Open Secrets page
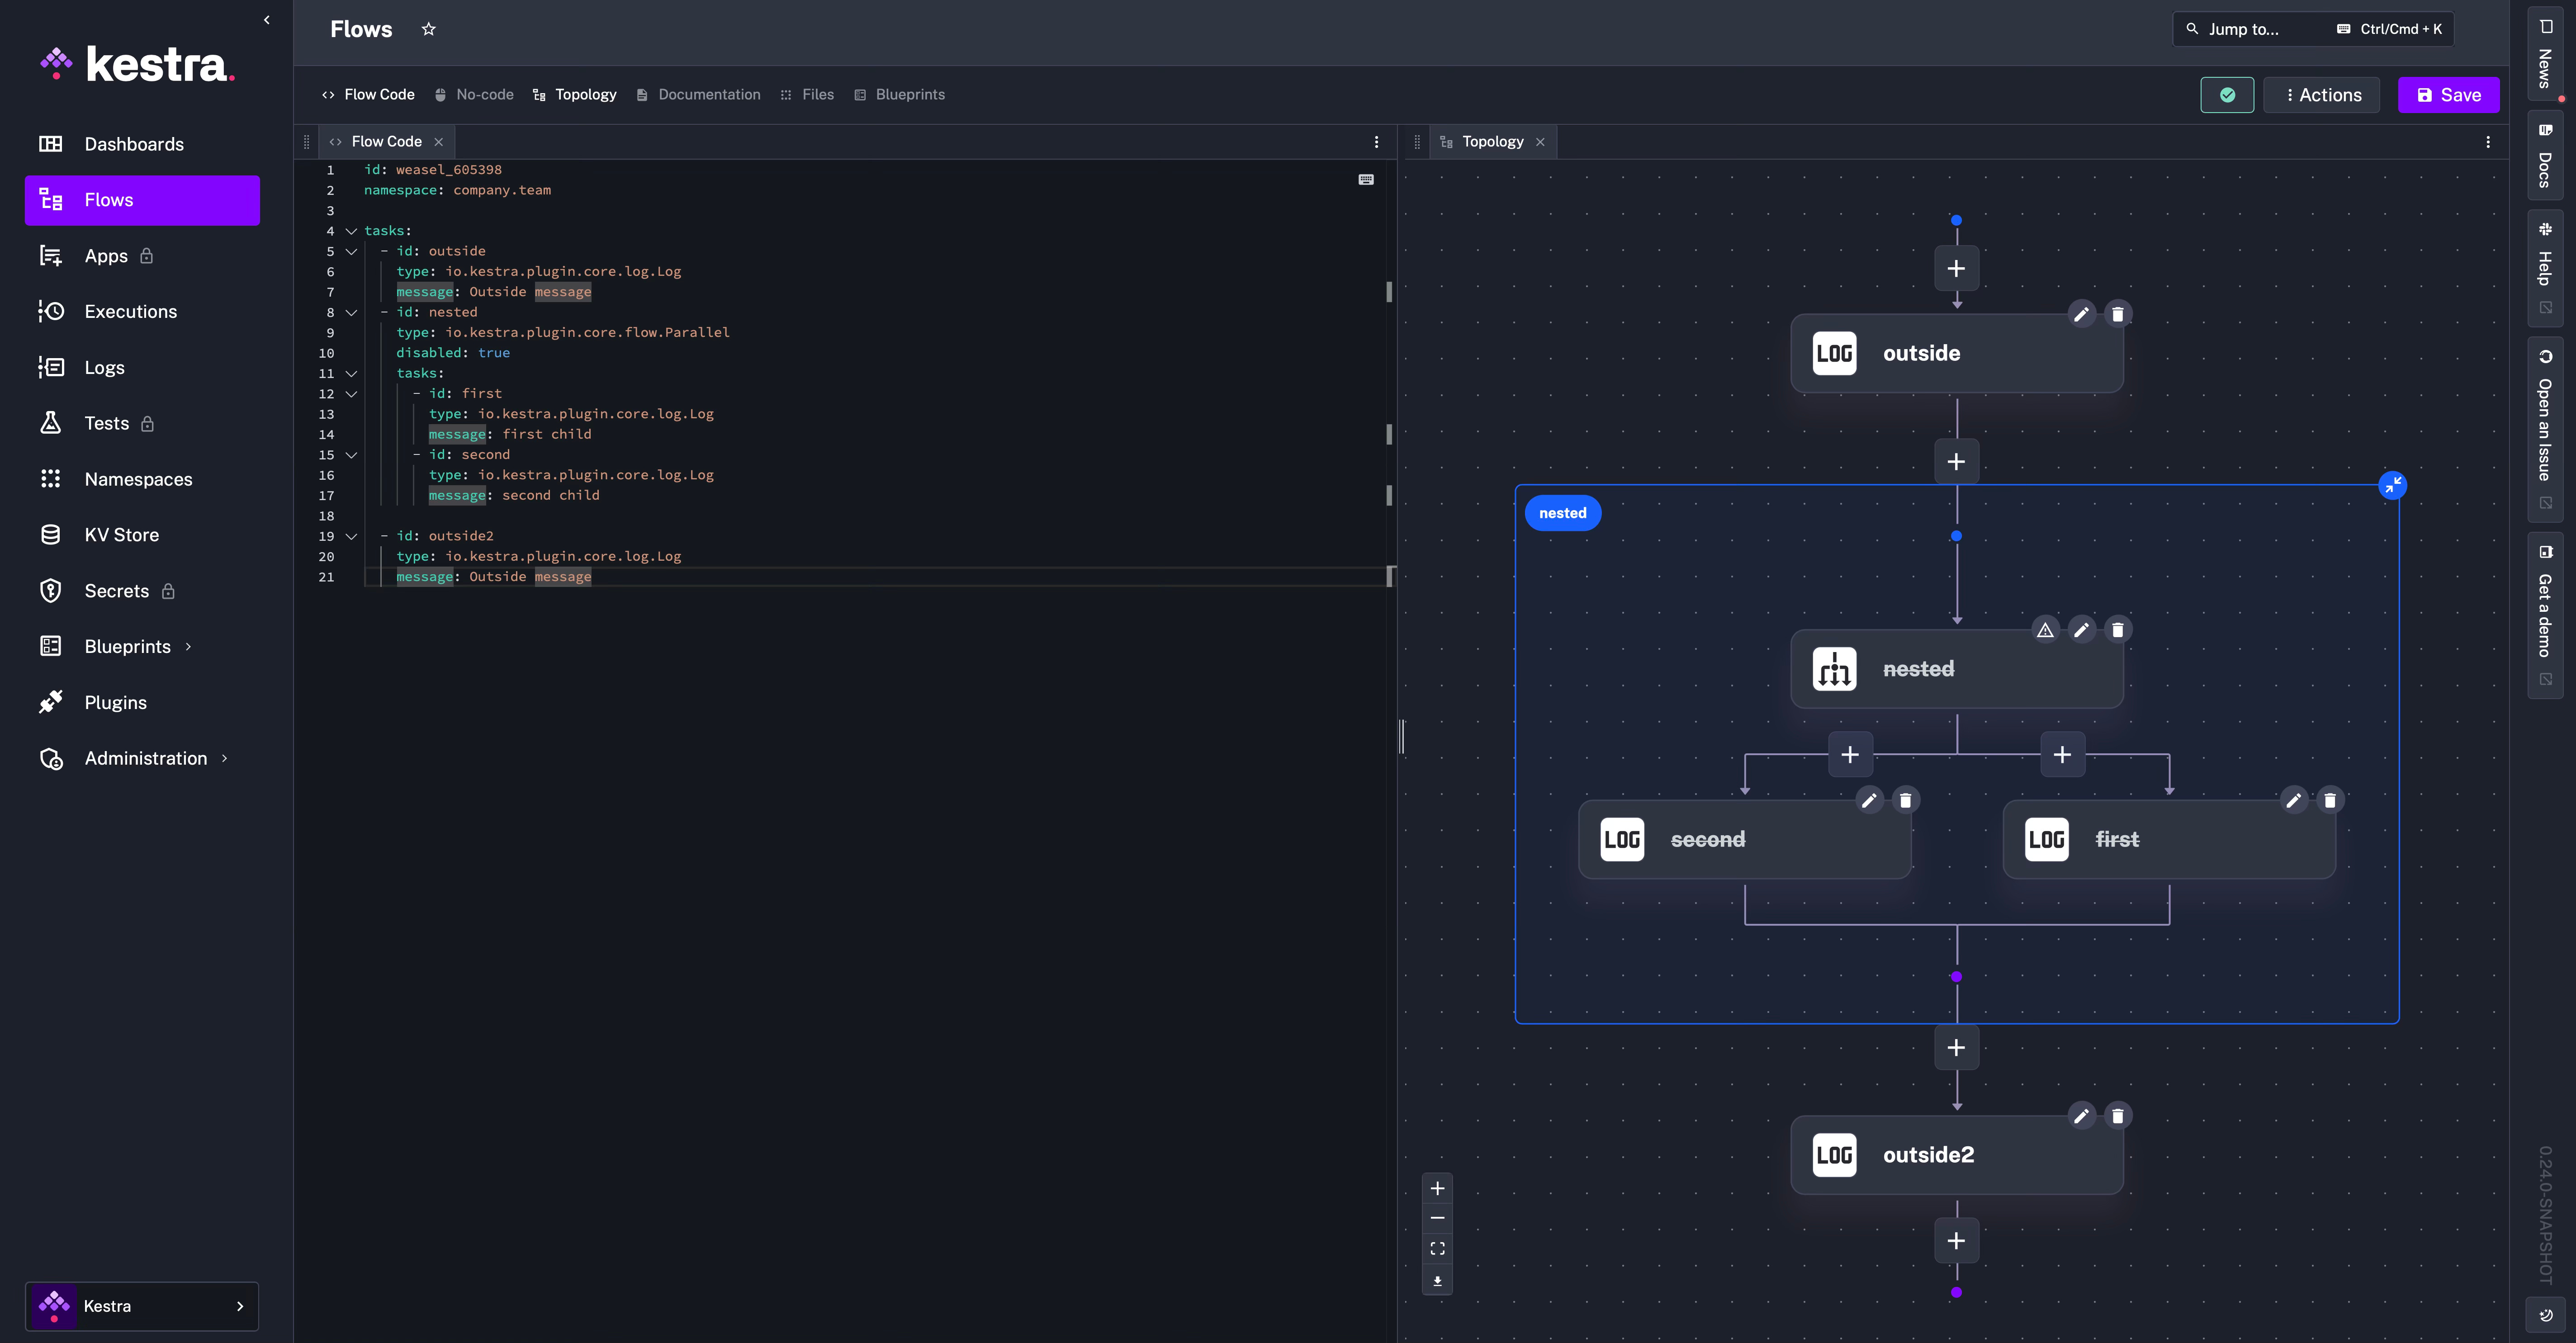2576x1343 pixels. (142, 591)
